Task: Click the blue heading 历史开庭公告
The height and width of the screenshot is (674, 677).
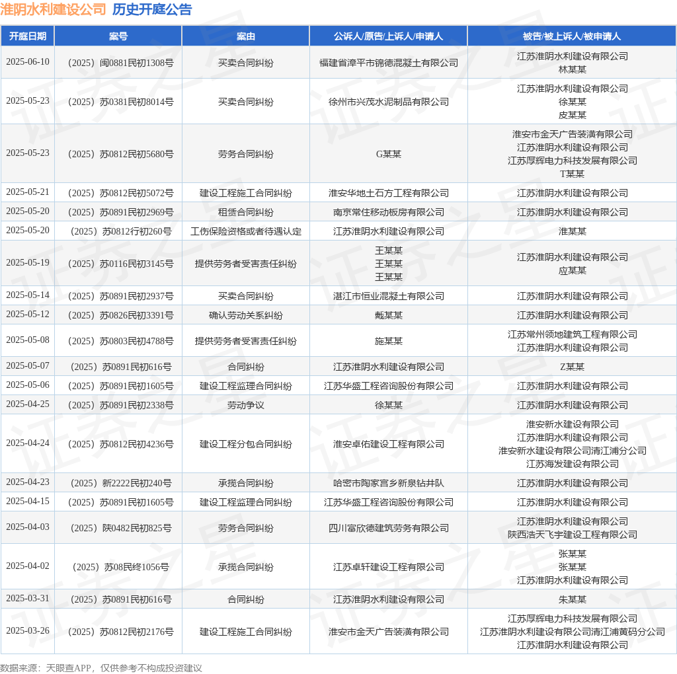Action: click(152, 9)
